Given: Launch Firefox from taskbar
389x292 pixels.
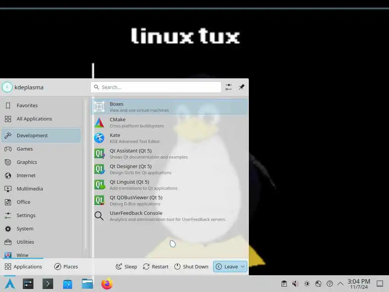Looking at the screenshot, I should pyautogui.click(x=107, y=284).
